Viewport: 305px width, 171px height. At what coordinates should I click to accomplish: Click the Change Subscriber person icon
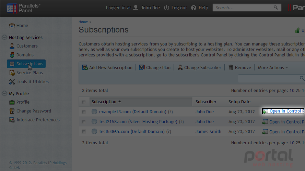point(180,67)
